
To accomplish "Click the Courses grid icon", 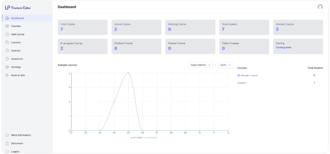I will [7, 26].
